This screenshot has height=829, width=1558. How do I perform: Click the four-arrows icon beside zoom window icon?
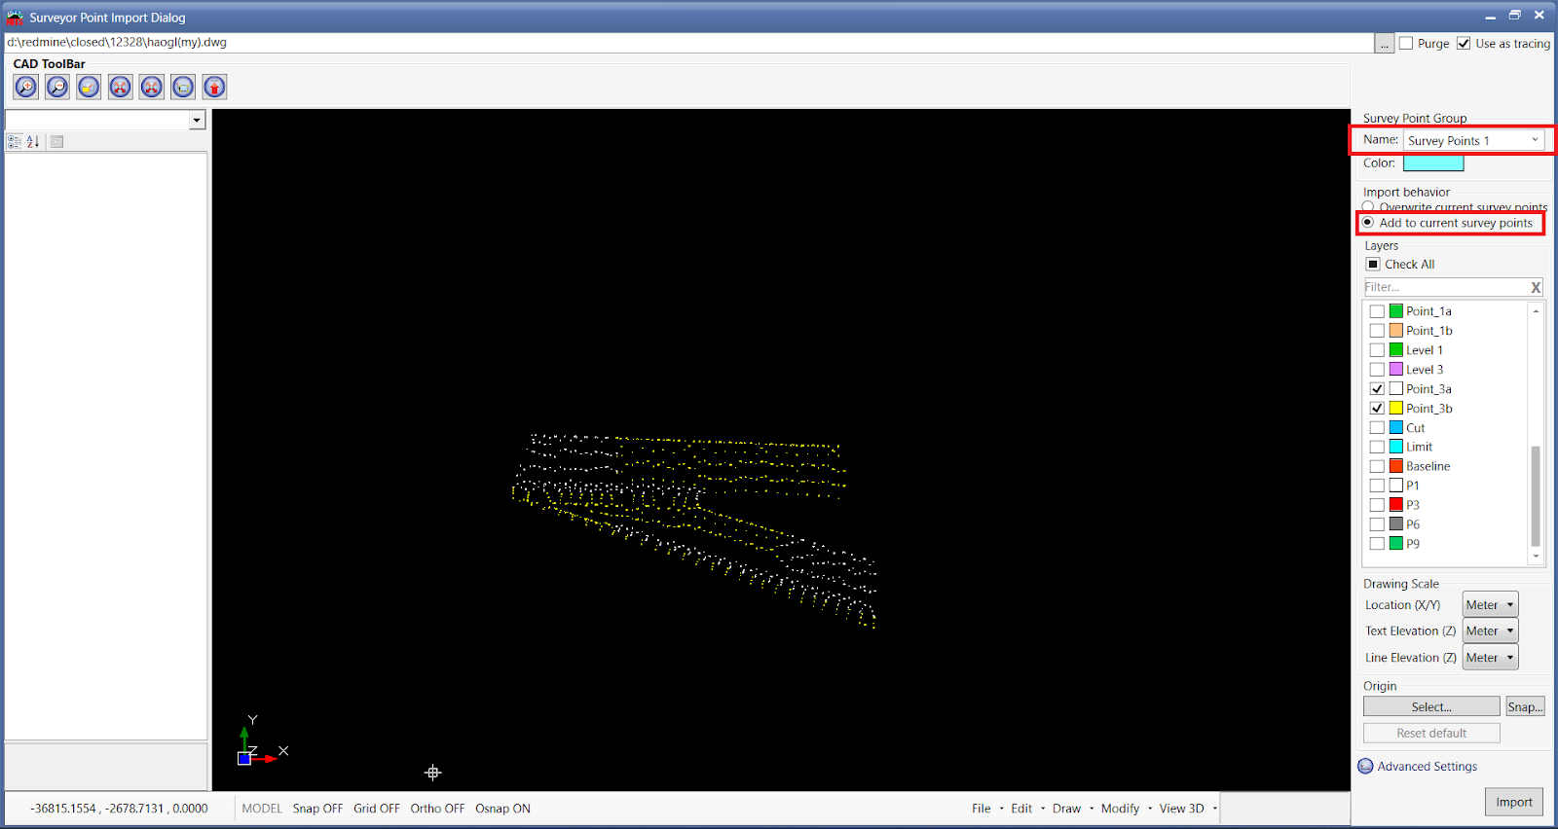120,87
